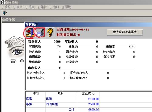Click the 部门 column header
Screen dimensions: 152x112
click(x=36, y=93)
